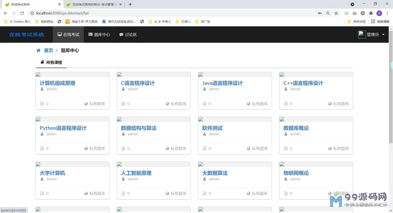
Task: Open the camera screenshot extension icon
Action: click(x=355, y=13)
